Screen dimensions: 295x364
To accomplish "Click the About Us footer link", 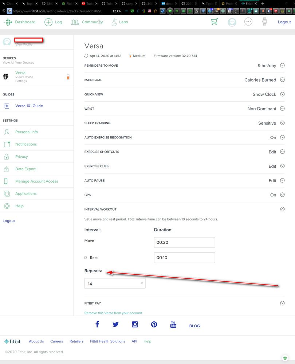I will pyautogui.click(x=36, y=341).
